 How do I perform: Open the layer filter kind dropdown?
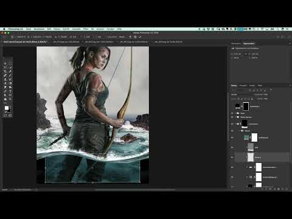[238, 90]
